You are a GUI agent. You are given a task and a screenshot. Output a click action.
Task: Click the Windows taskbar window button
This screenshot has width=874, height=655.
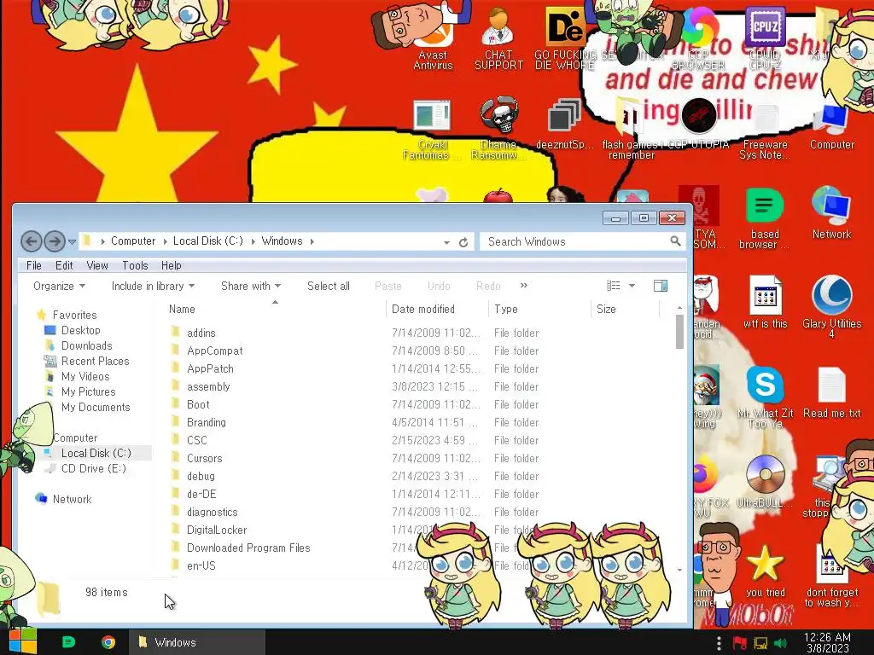pos(197,642)
